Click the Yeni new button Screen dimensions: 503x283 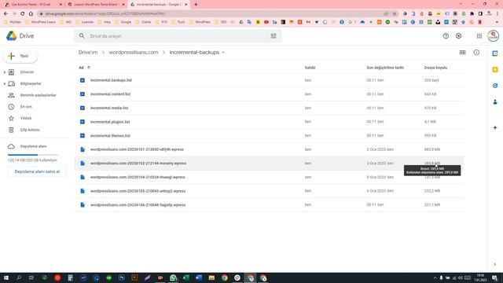(x=20, y=56)
